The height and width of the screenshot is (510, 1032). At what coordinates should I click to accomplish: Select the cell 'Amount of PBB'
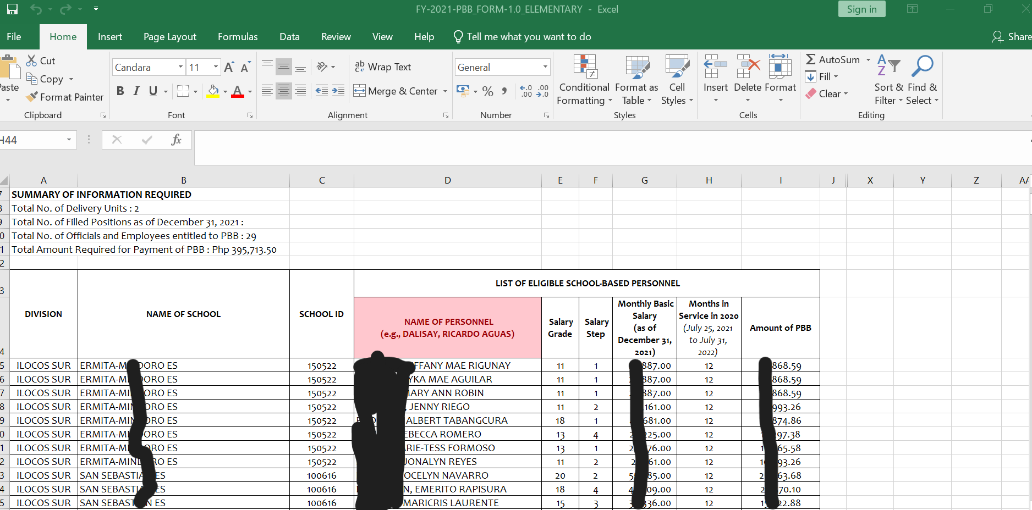coord(780,328)
